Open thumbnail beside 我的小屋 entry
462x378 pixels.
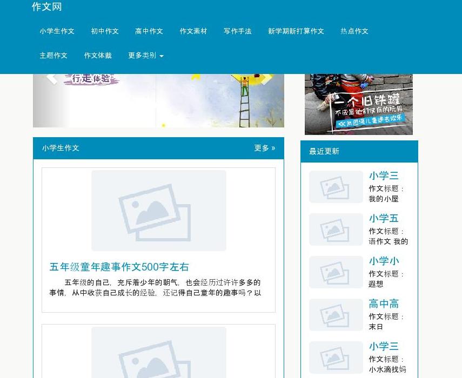click(x=336, y=187)
